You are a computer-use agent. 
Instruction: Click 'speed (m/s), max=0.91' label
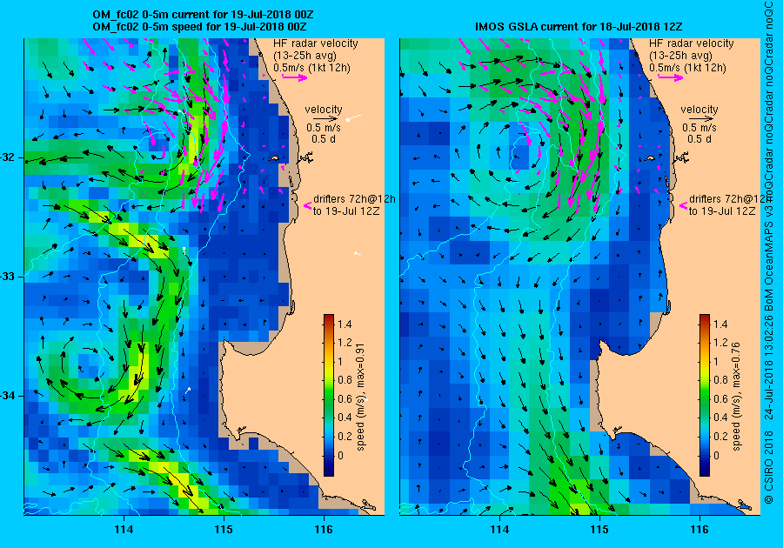360,398
